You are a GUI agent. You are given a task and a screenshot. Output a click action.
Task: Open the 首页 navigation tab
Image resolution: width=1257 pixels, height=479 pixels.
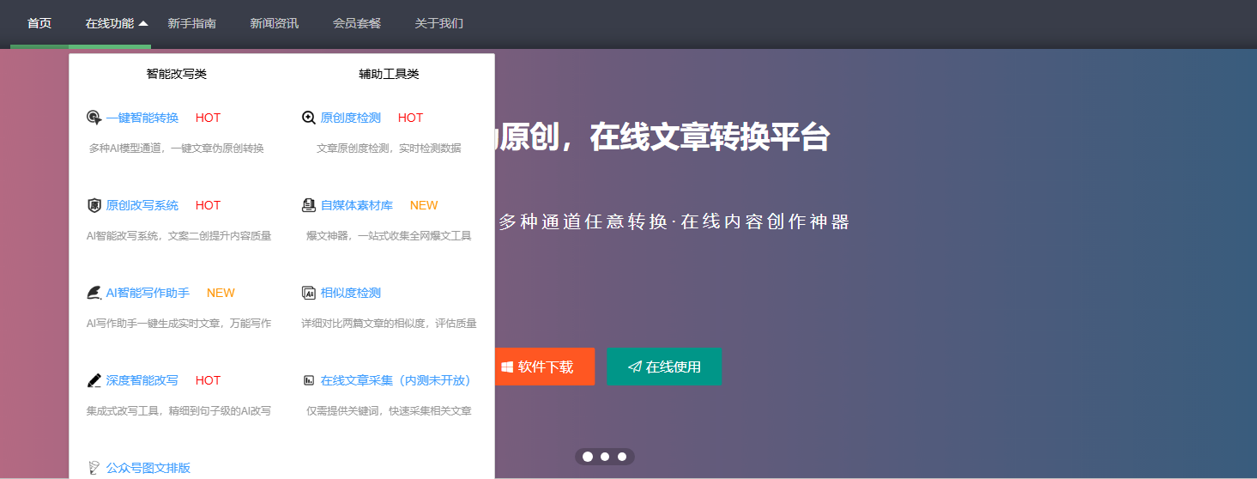(x=39, y=23)
